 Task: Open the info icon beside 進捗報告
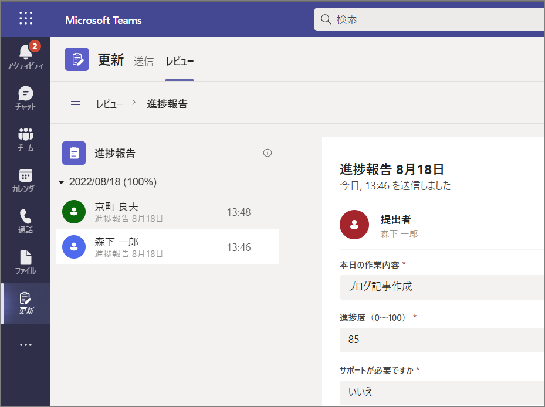[268, 152]
